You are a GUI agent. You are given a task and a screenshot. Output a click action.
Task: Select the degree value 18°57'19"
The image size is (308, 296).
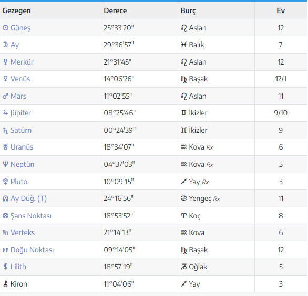click(118, 267)
